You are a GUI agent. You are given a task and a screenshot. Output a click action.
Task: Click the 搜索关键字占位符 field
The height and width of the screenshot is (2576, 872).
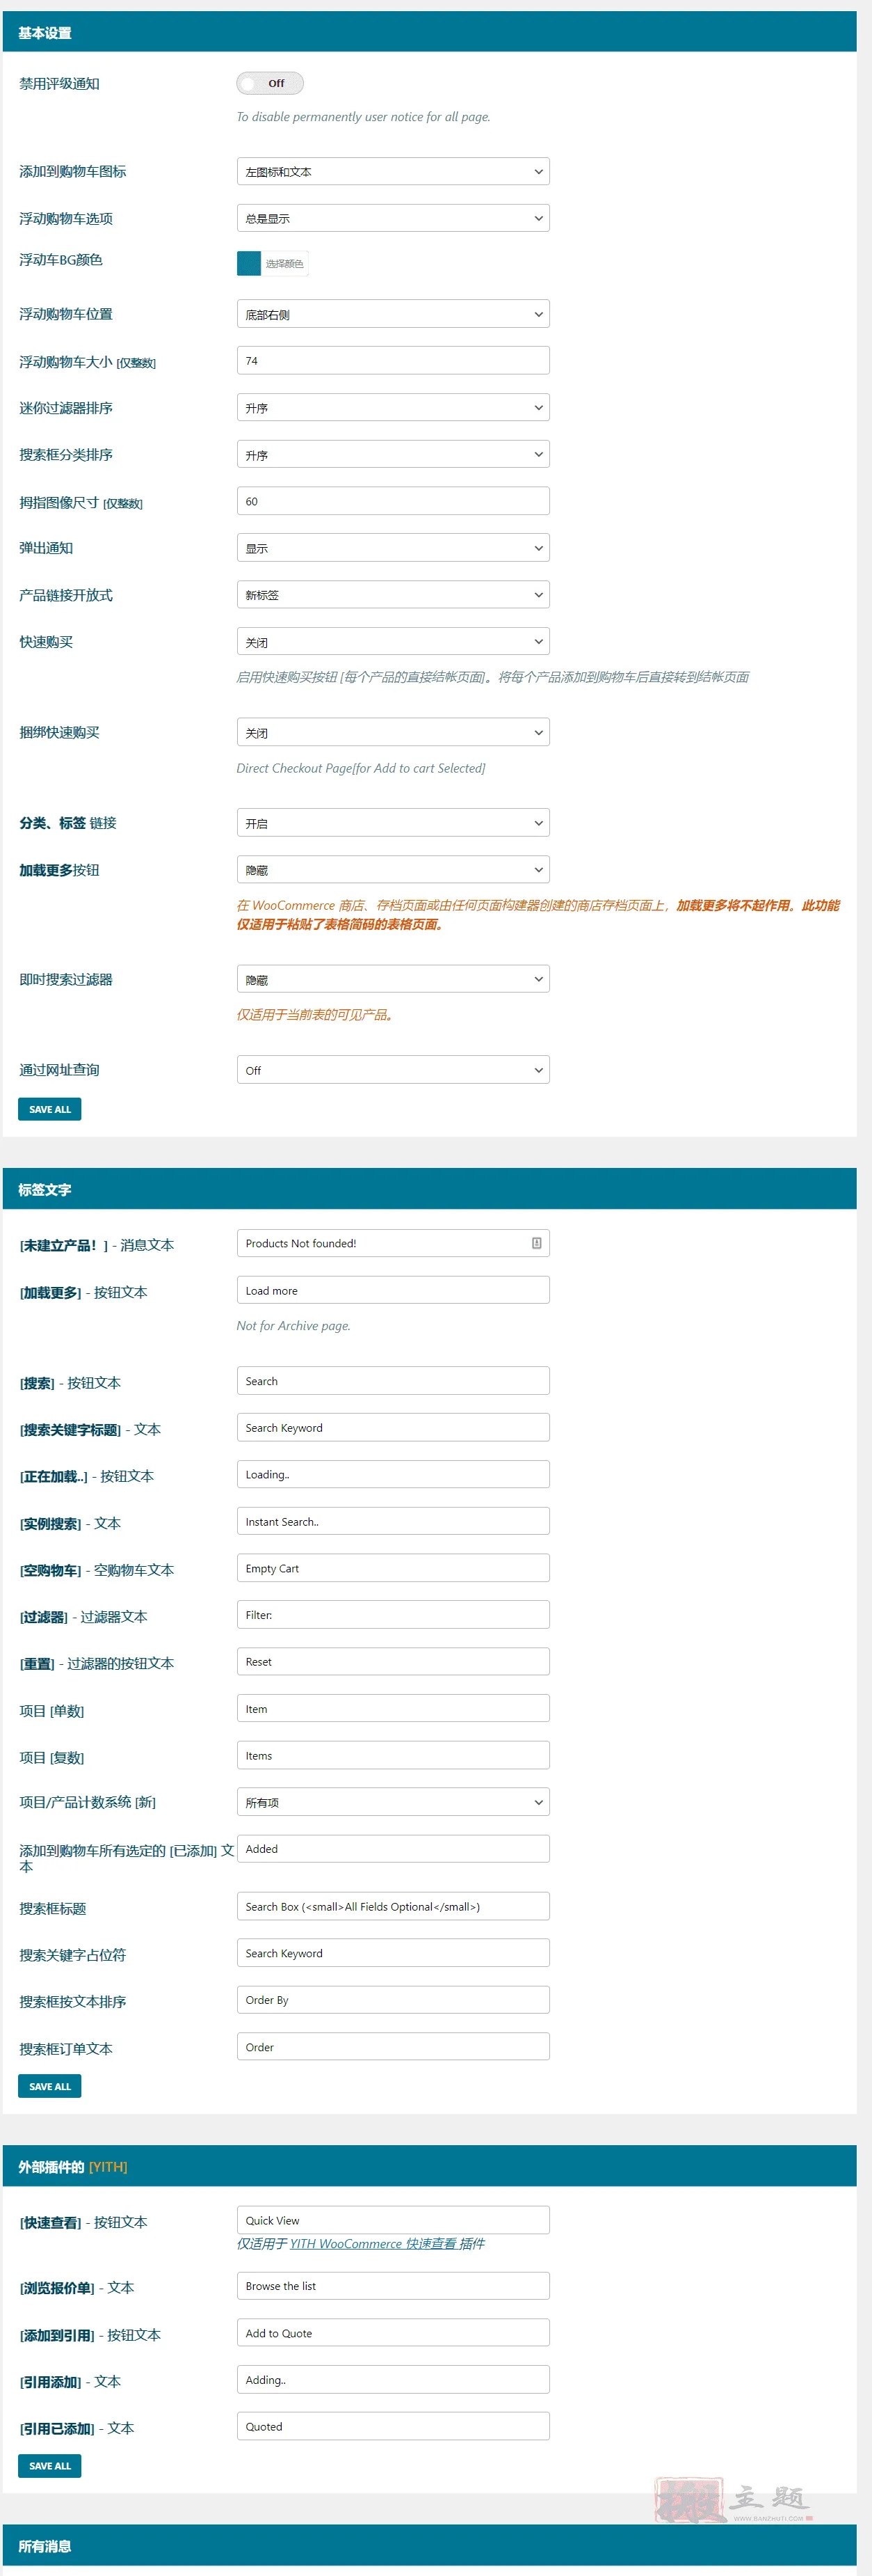coord(393,1953)
